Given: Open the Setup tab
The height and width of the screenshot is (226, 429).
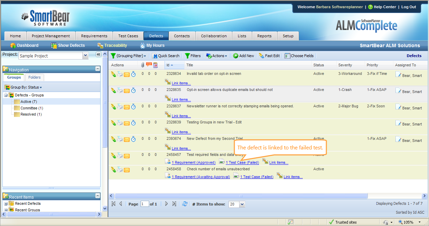Looking at the screenshot, I should pyautogui.click(x=288, y=36).
